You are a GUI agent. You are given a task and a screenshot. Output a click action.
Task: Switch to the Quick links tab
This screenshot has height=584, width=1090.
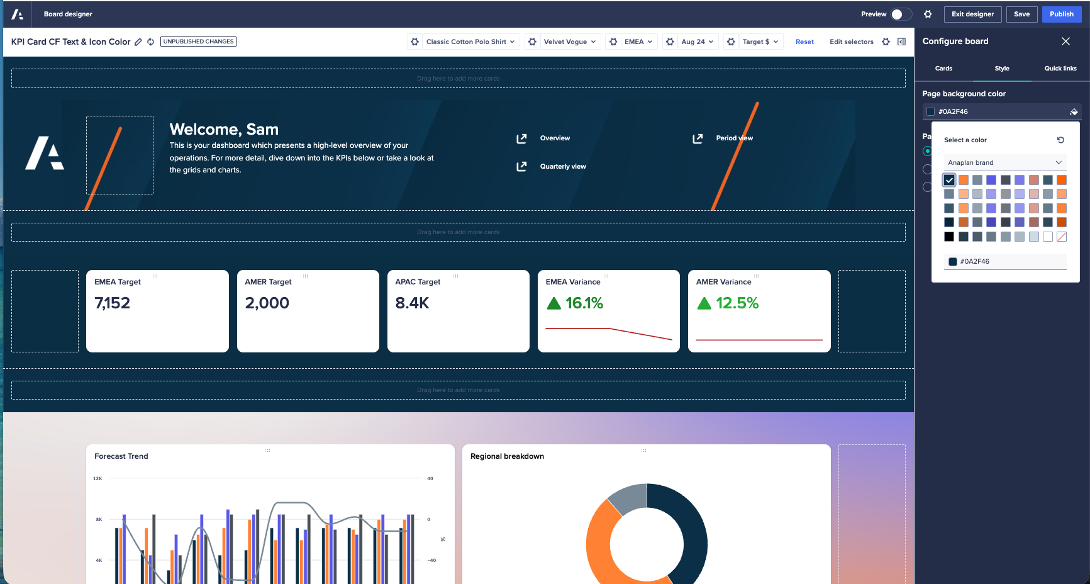click(x=1060, y=69)
